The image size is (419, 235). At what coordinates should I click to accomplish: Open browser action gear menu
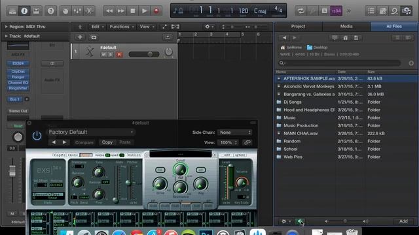[x=285, y=221]
